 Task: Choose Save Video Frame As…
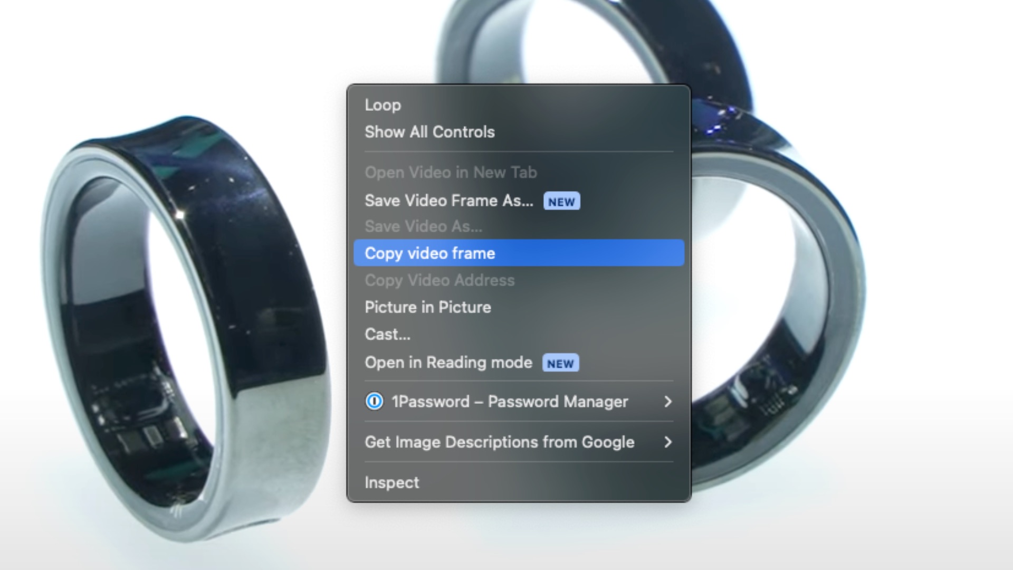click(448, 201)
